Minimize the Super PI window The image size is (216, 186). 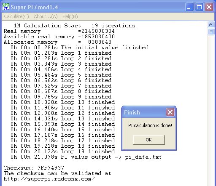(189, 7)
